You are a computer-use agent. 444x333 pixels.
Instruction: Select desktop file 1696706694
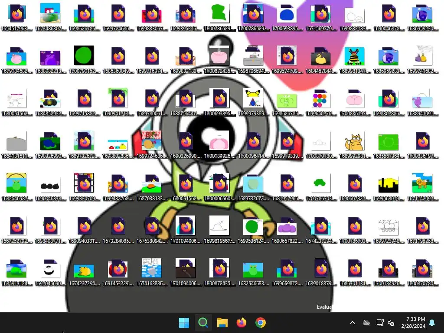(253, 60)
